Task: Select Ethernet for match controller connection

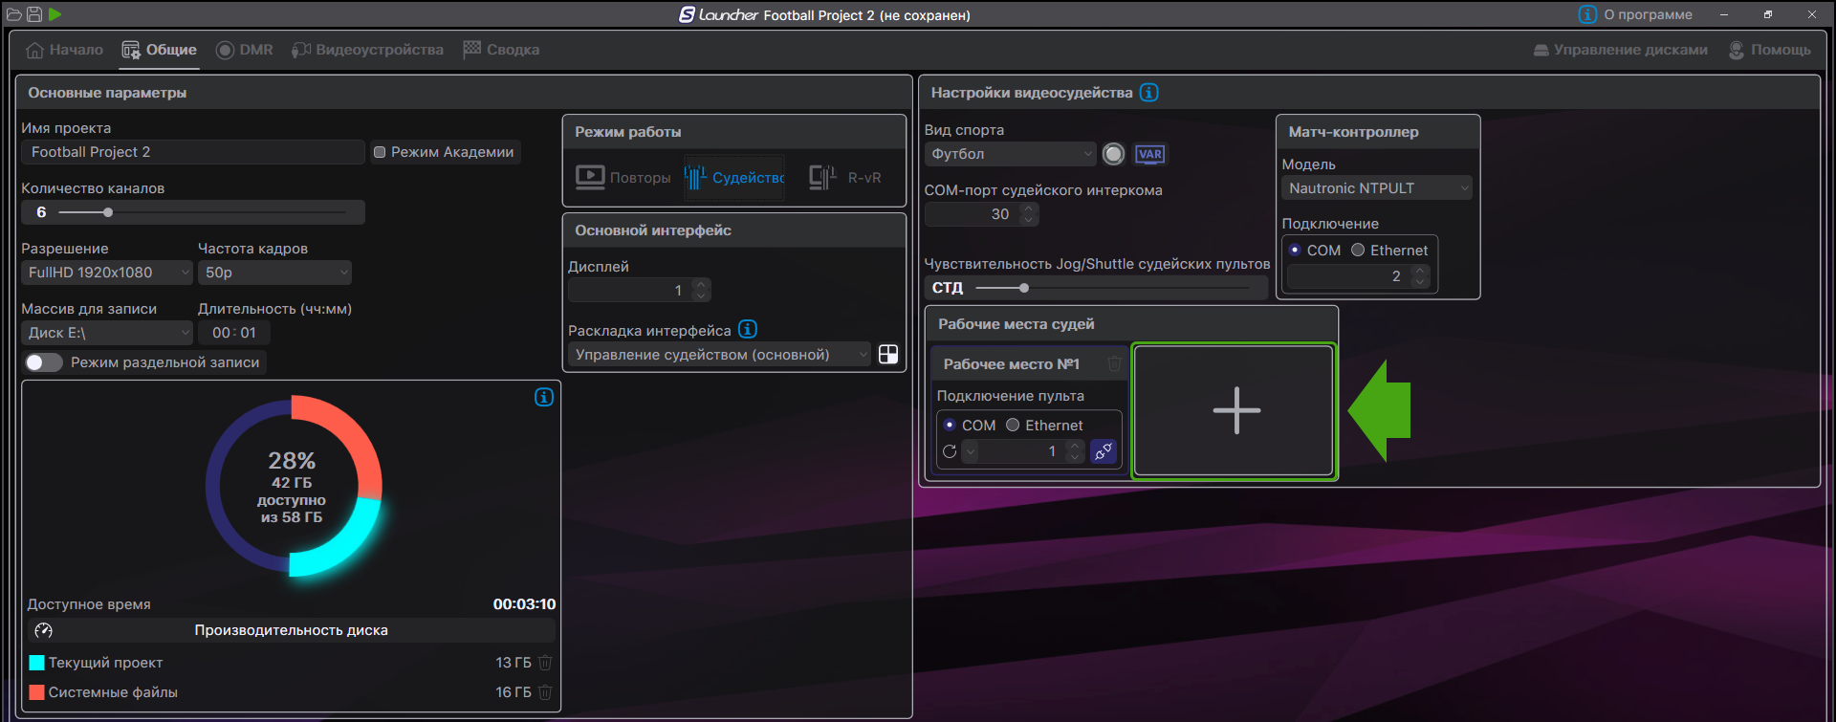Action: click(x=1358, y=251)
